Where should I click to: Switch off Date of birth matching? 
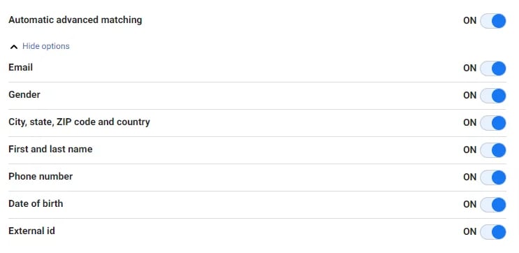point(493,204)
